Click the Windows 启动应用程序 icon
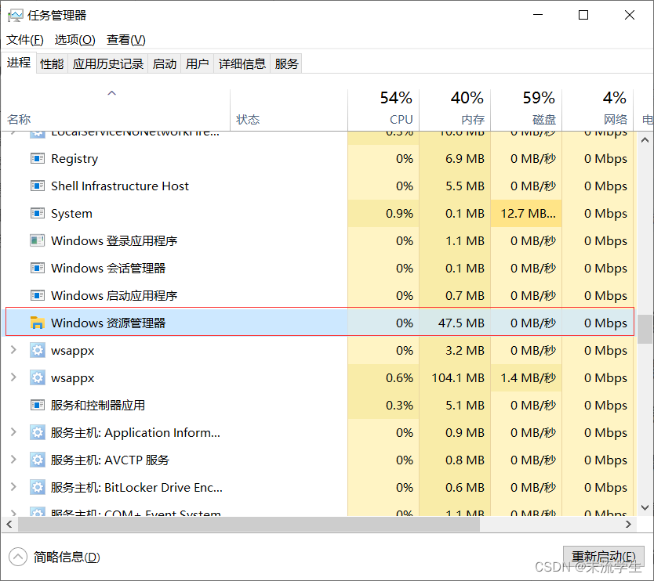Image resolution: width=654 pixels, height=581 pixels. point(38,295)
